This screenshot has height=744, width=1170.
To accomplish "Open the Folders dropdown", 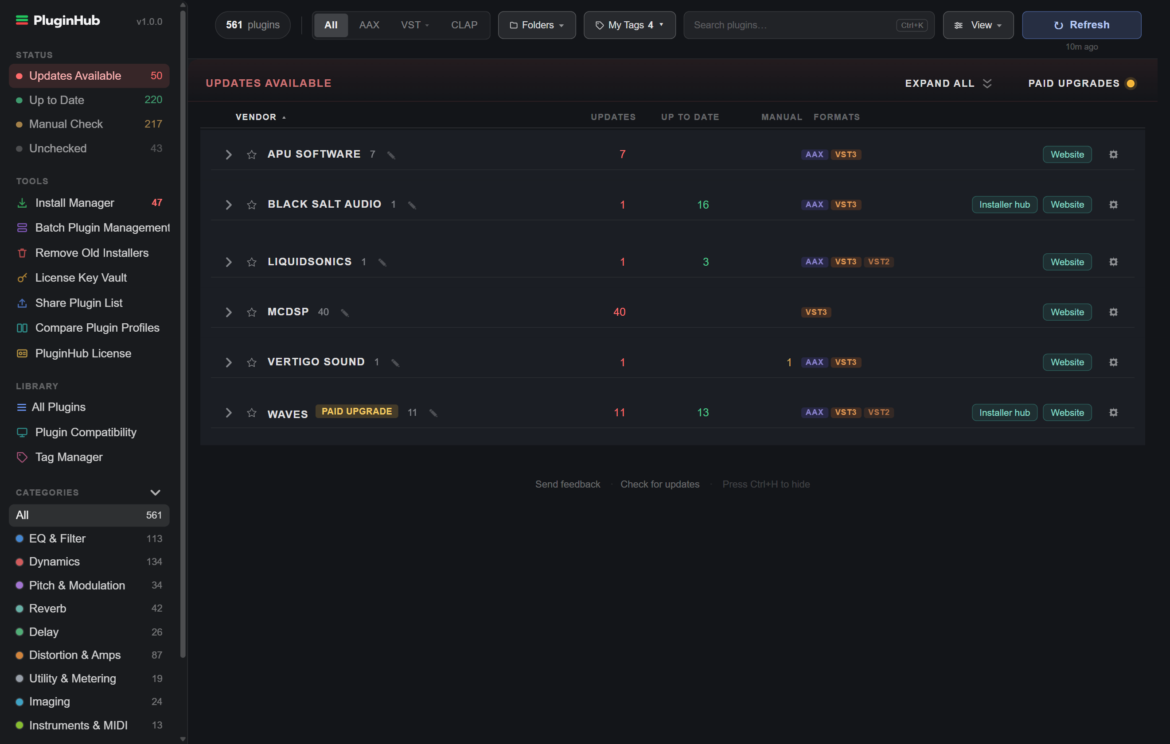I will pyautogui.click(x=536, y=25).
